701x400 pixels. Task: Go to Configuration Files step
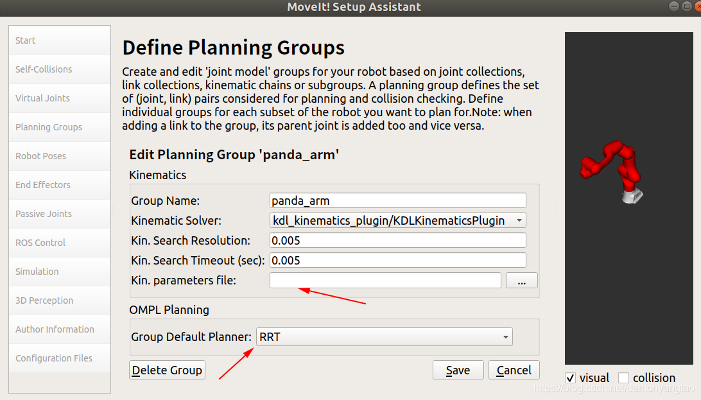coord(60,358)
